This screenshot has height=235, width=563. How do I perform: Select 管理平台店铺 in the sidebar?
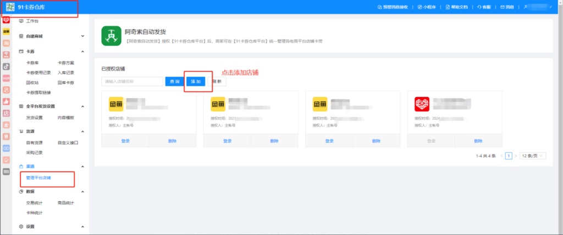pos(38,177)
